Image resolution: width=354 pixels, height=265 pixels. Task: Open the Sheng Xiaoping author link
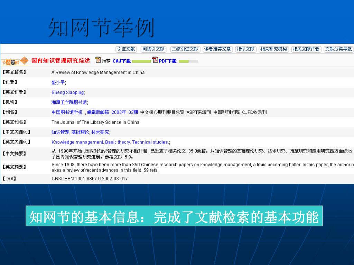coord(68,92)
